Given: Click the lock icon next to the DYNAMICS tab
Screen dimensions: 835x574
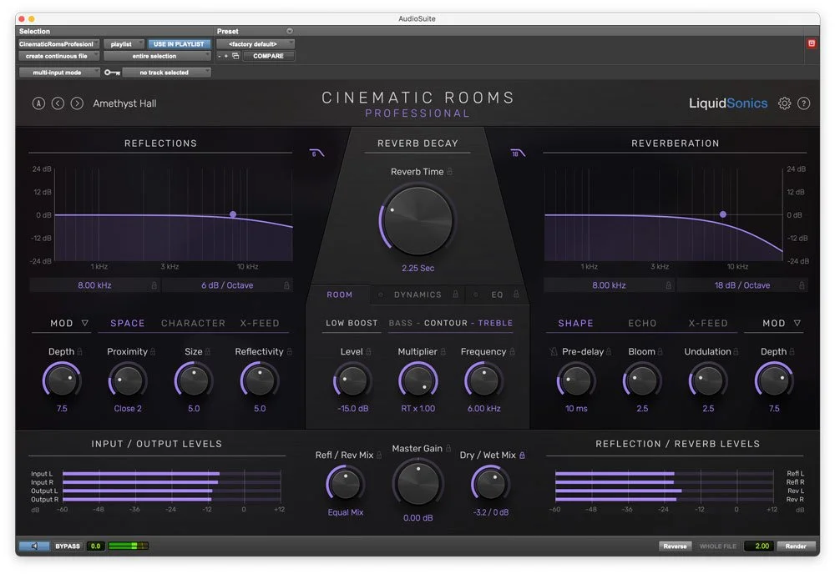Looking at the screenshot, I should click(456, 295).
